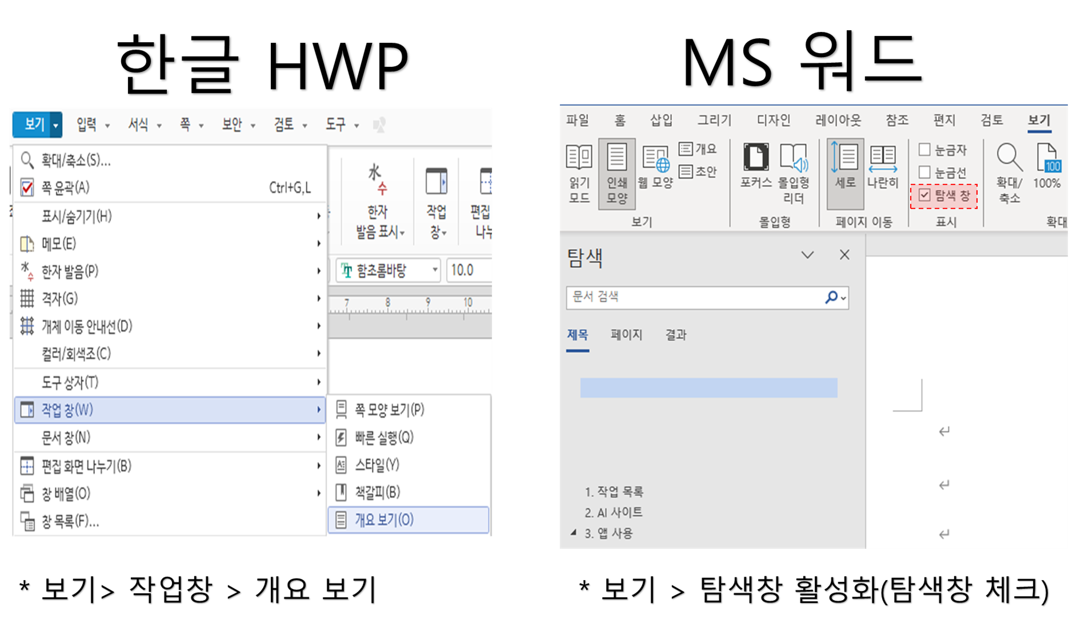Viewport: 1089px width, 627px height.
Task: Expand the 컬러/회색조(C) submenu
Action: pos(170,354)
